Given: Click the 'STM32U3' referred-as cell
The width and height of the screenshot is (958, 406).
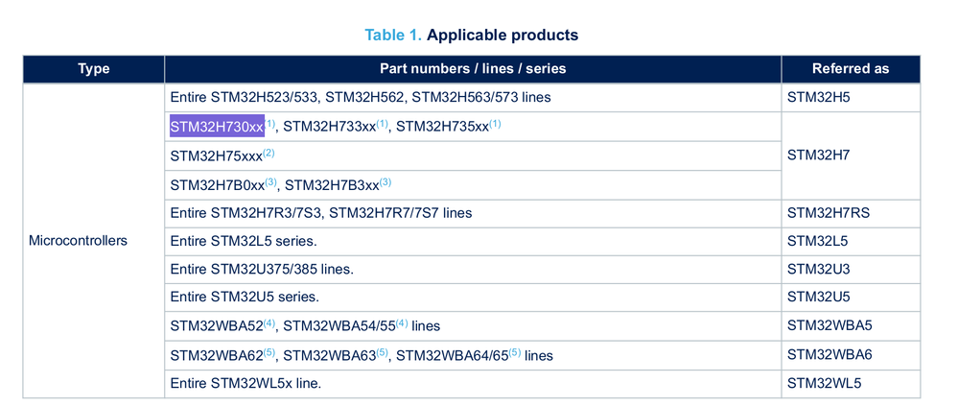Looking at the screenshot, I should point(851,269).
